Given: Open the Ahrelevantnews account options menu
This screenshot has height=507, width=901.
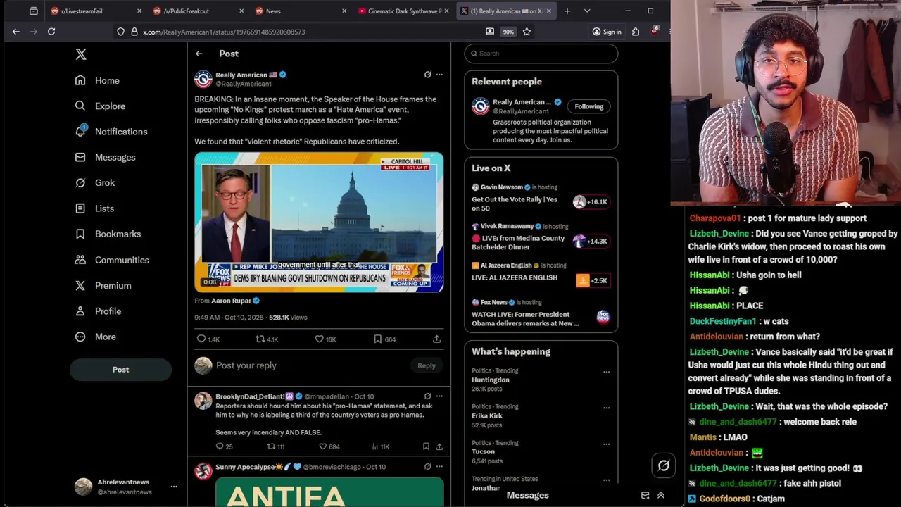Looking at the screenshot, I should [174, 487].
